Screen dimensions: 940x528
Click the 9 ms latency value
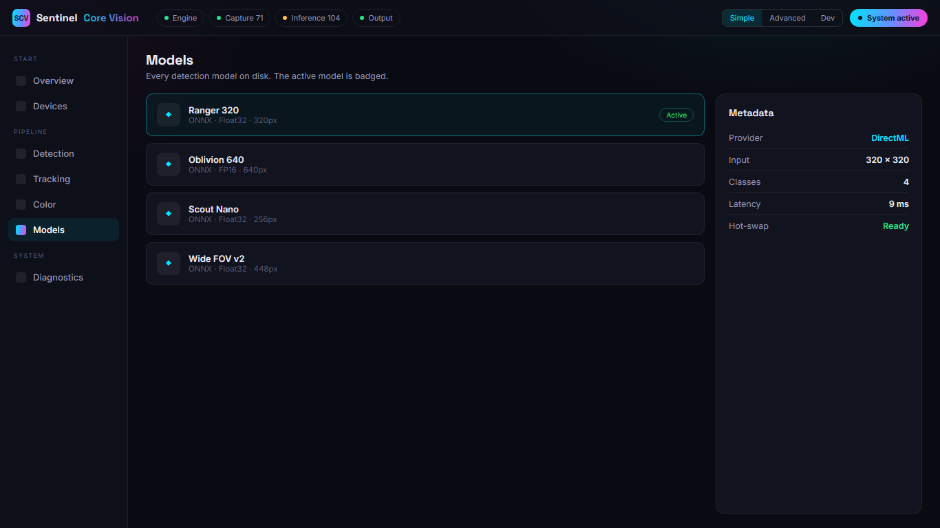click(x=899, y=204)
